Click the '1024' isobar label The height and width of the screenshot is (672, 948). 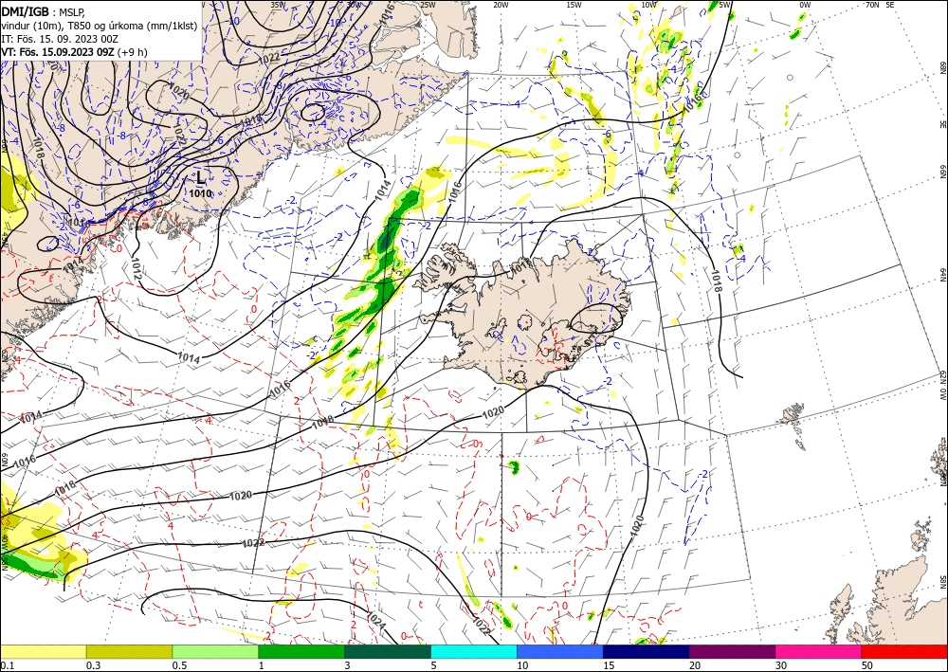[376, 620]
